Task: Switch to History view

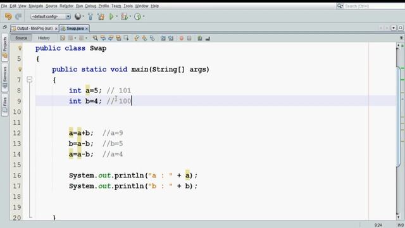Action: pyautogui.click(x=44, y=38)
